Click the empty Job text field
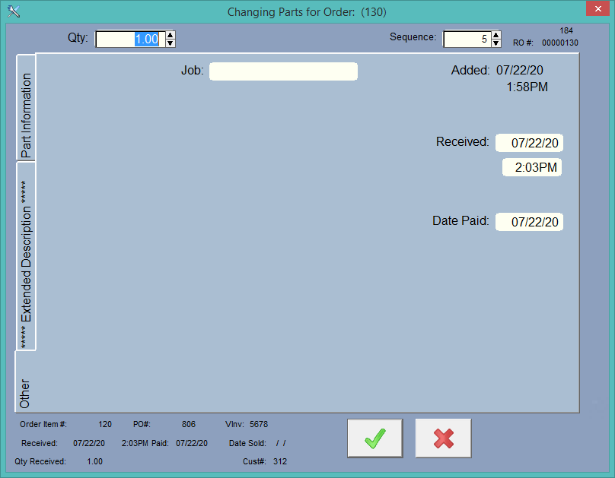 [283, 71]
